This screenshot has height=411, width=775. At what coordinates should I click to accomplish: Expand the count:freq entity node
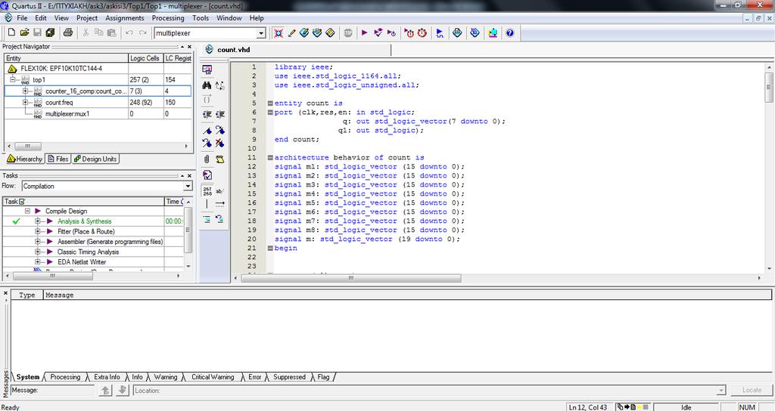(25, 102)
